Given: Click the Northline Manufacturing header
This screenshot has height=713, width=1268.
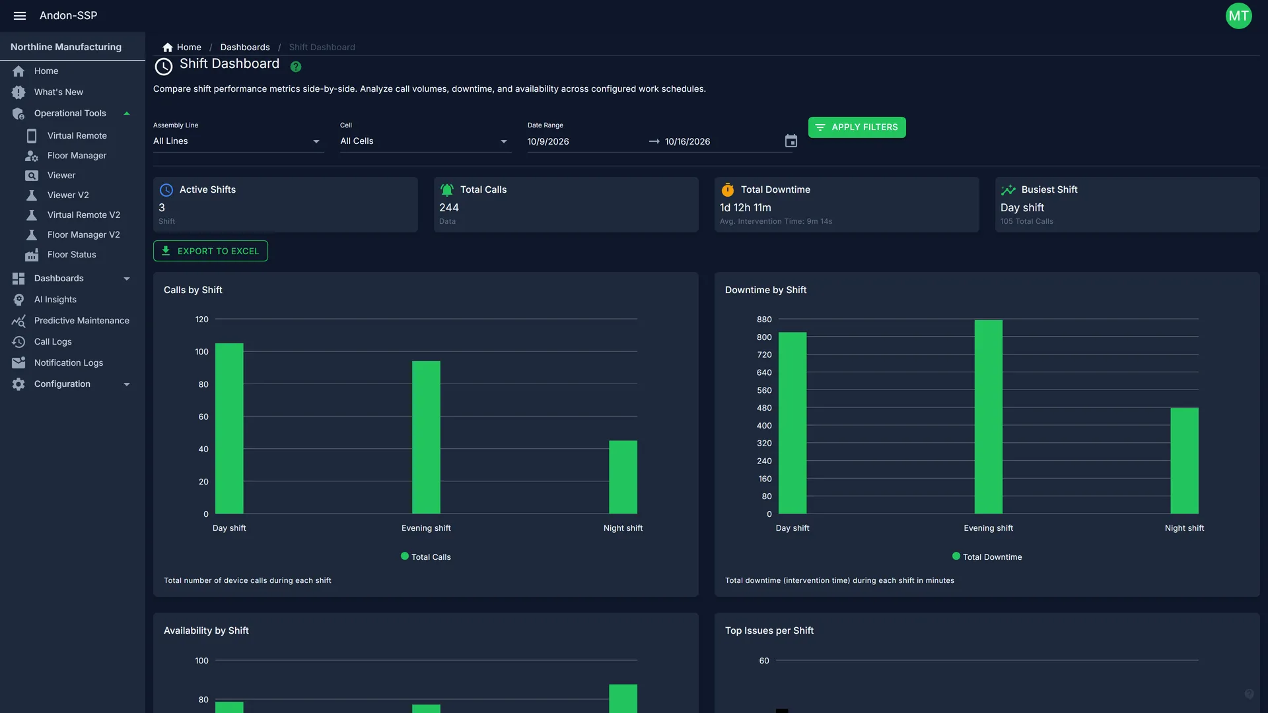Looking at the screenshot, I should (66, 47).
